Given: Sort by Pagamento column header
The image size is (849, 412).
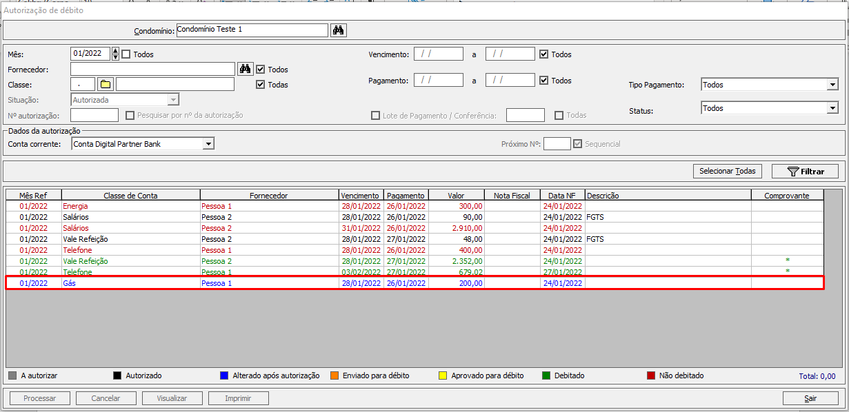Looking at the screenshot, I should tap(406, 195).
